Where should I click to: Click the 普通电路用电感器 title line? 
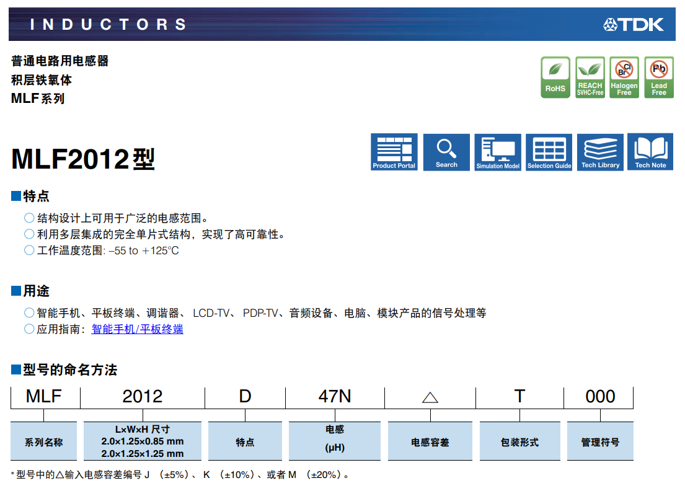60,61
